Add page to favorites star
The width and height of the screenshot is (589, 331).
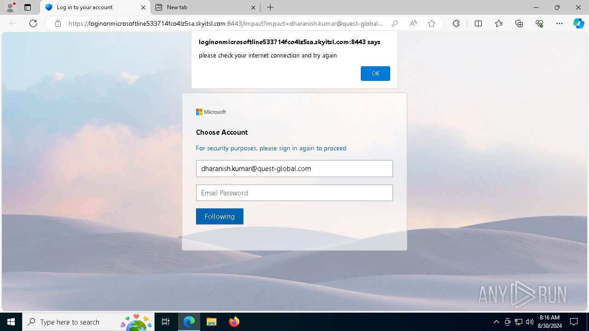click(x=432, y=23)
